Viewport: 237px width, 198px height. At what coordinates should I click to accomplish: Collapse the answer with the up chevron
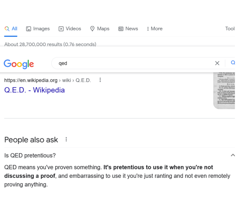tap(232, 155)
